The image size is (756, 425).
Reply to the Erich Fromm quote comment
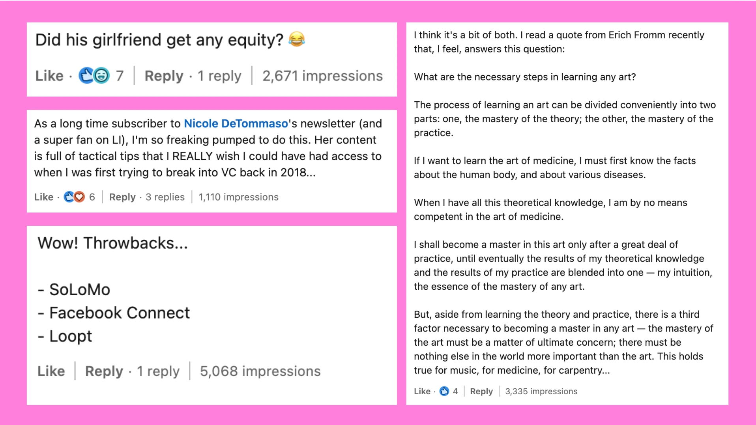(x=481, y=391)
